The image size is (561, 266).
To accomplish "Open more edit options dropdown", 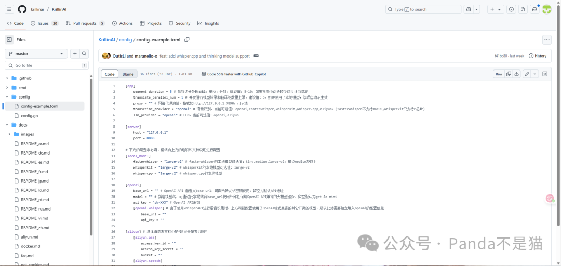I will pyautogui.click(x=535, y=74).
